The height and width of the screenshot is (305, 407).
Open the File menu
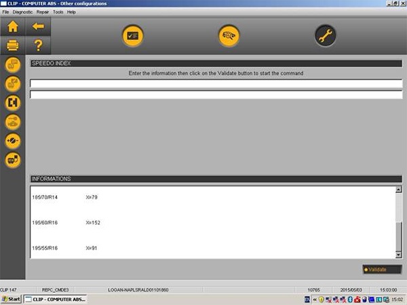(x=6, y=12)
